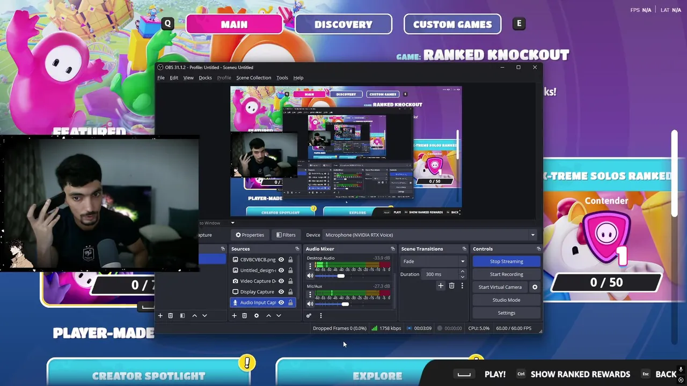
Task: Open Desktop Audio three-dot options
Action: click(x=310, y=266)
